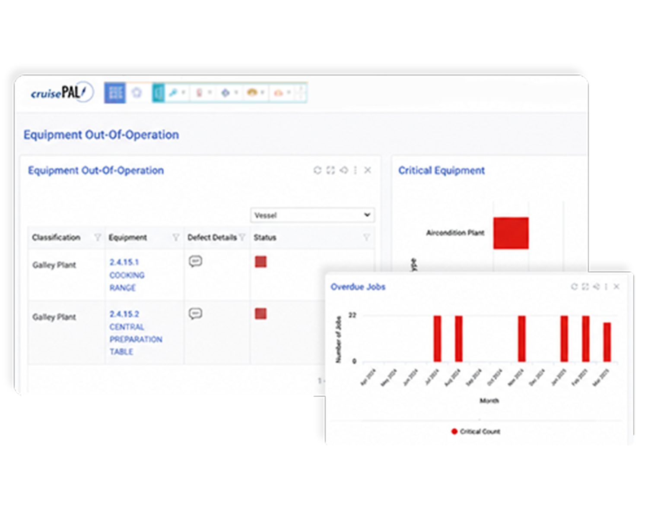
Task: Refresh the Overdue Jobs chart
Action: coord(574,287)
